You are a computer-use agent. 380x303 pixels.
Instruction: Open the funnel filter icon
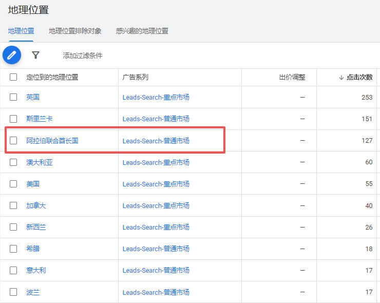[35, 55]
